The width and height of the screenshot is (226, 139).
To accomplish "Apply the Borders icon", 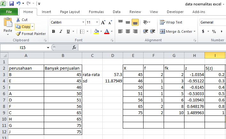I will point(82,31).
